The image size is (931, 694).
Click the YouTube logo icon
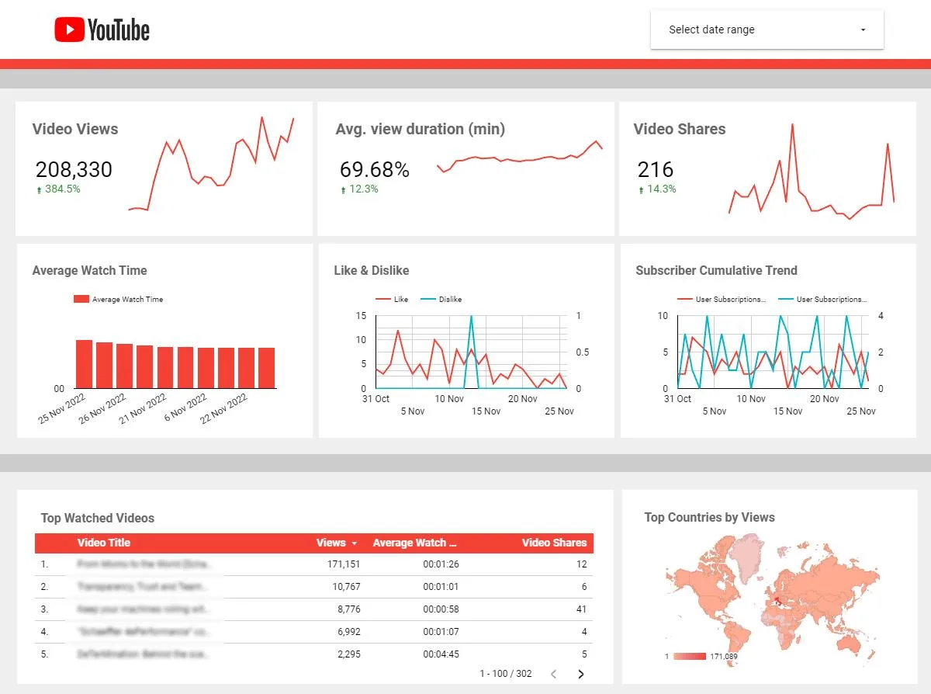pos(69,30)
